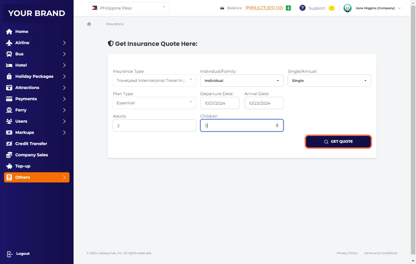416x264 pixels.
Task: Open the Privacy Policy link
Action: 347,253
